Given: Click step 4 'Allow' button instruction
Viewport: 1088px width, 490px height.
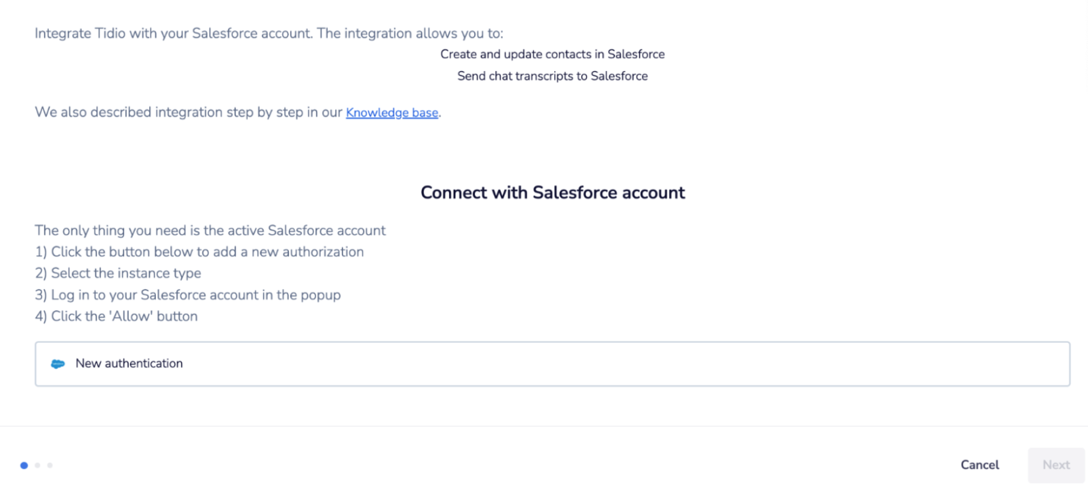Looking at the screenshot, I should [116, 316].
